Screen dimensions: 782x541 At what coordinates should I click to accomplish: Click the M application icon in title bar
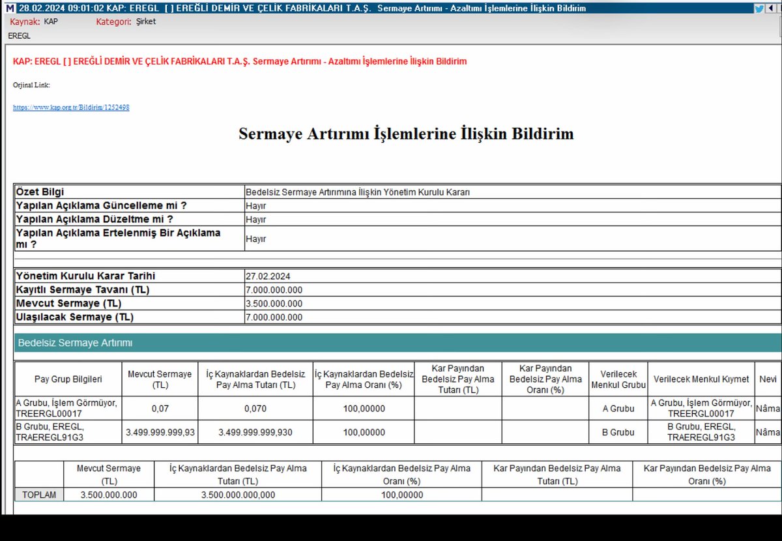[x=11, y=8]
